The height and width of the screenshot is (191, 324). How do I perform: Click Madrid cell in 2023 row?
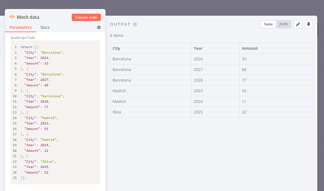click(x=151, y=91)
